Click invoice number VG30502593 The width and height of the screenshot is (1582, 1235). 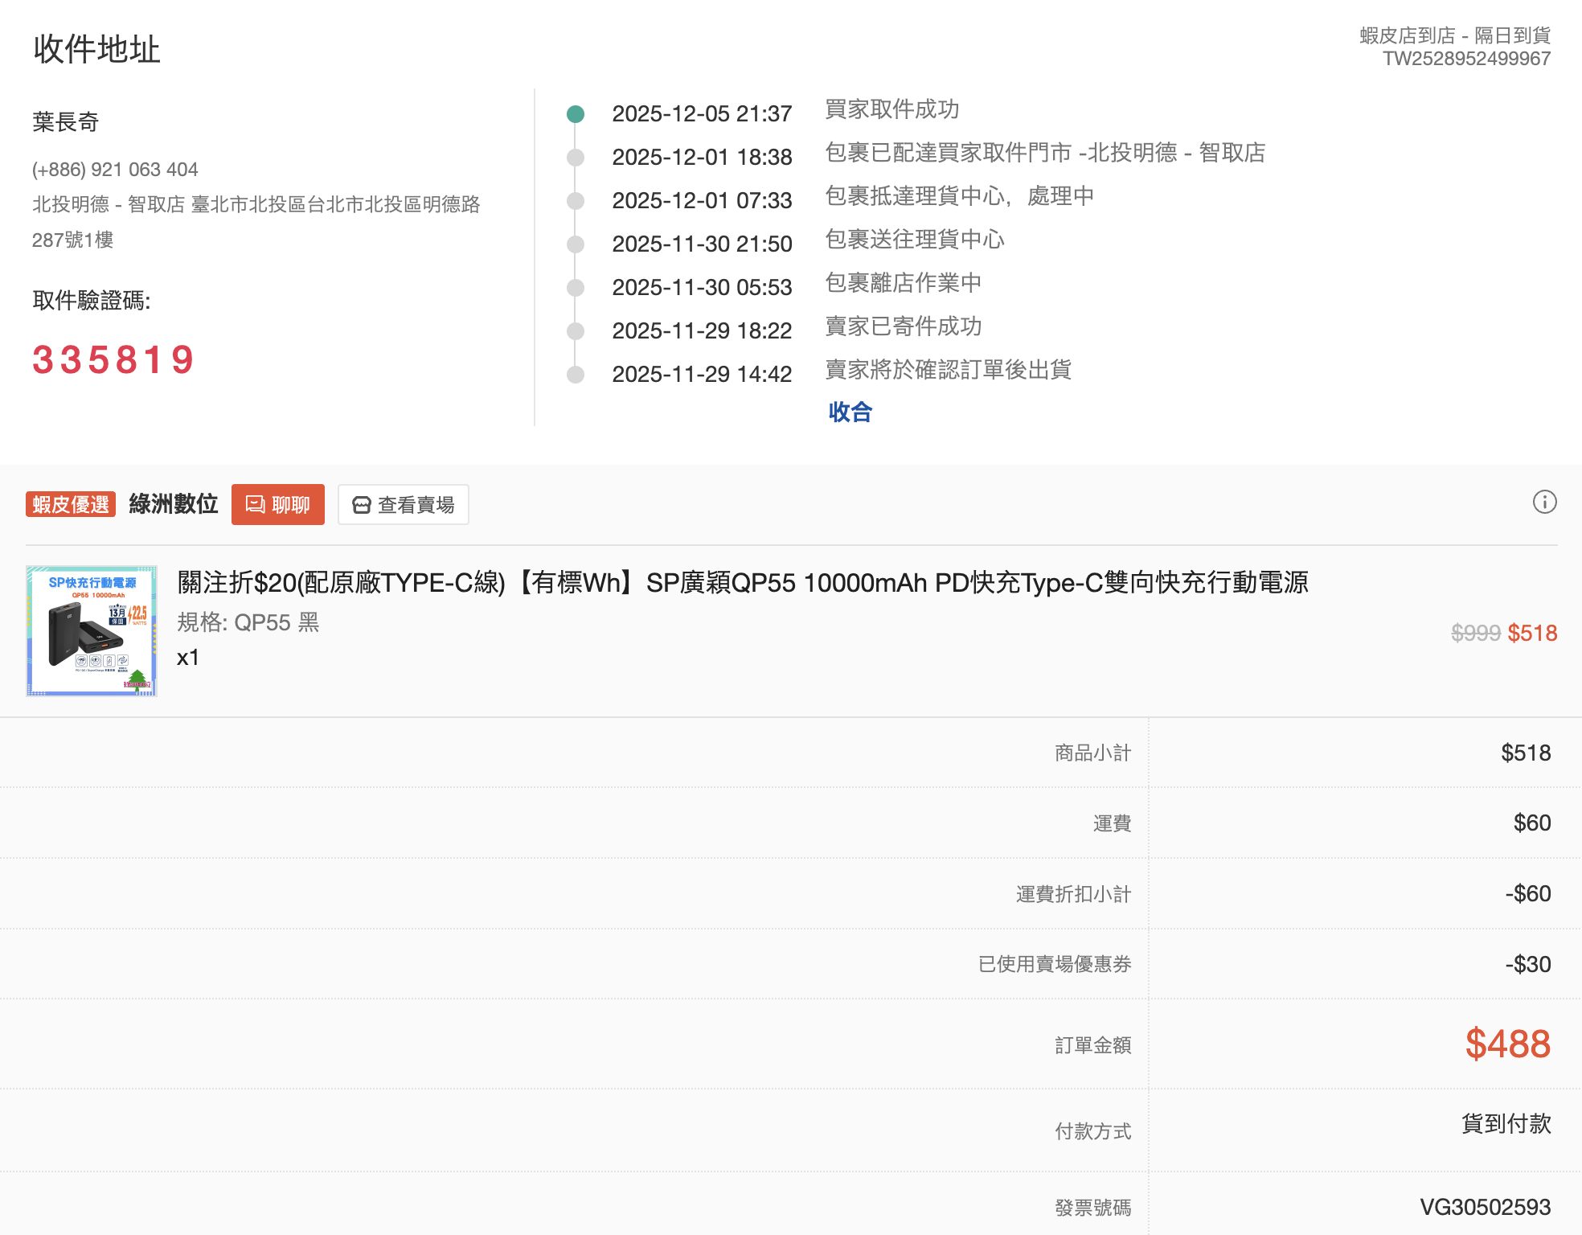[x=1485, y=1207]
